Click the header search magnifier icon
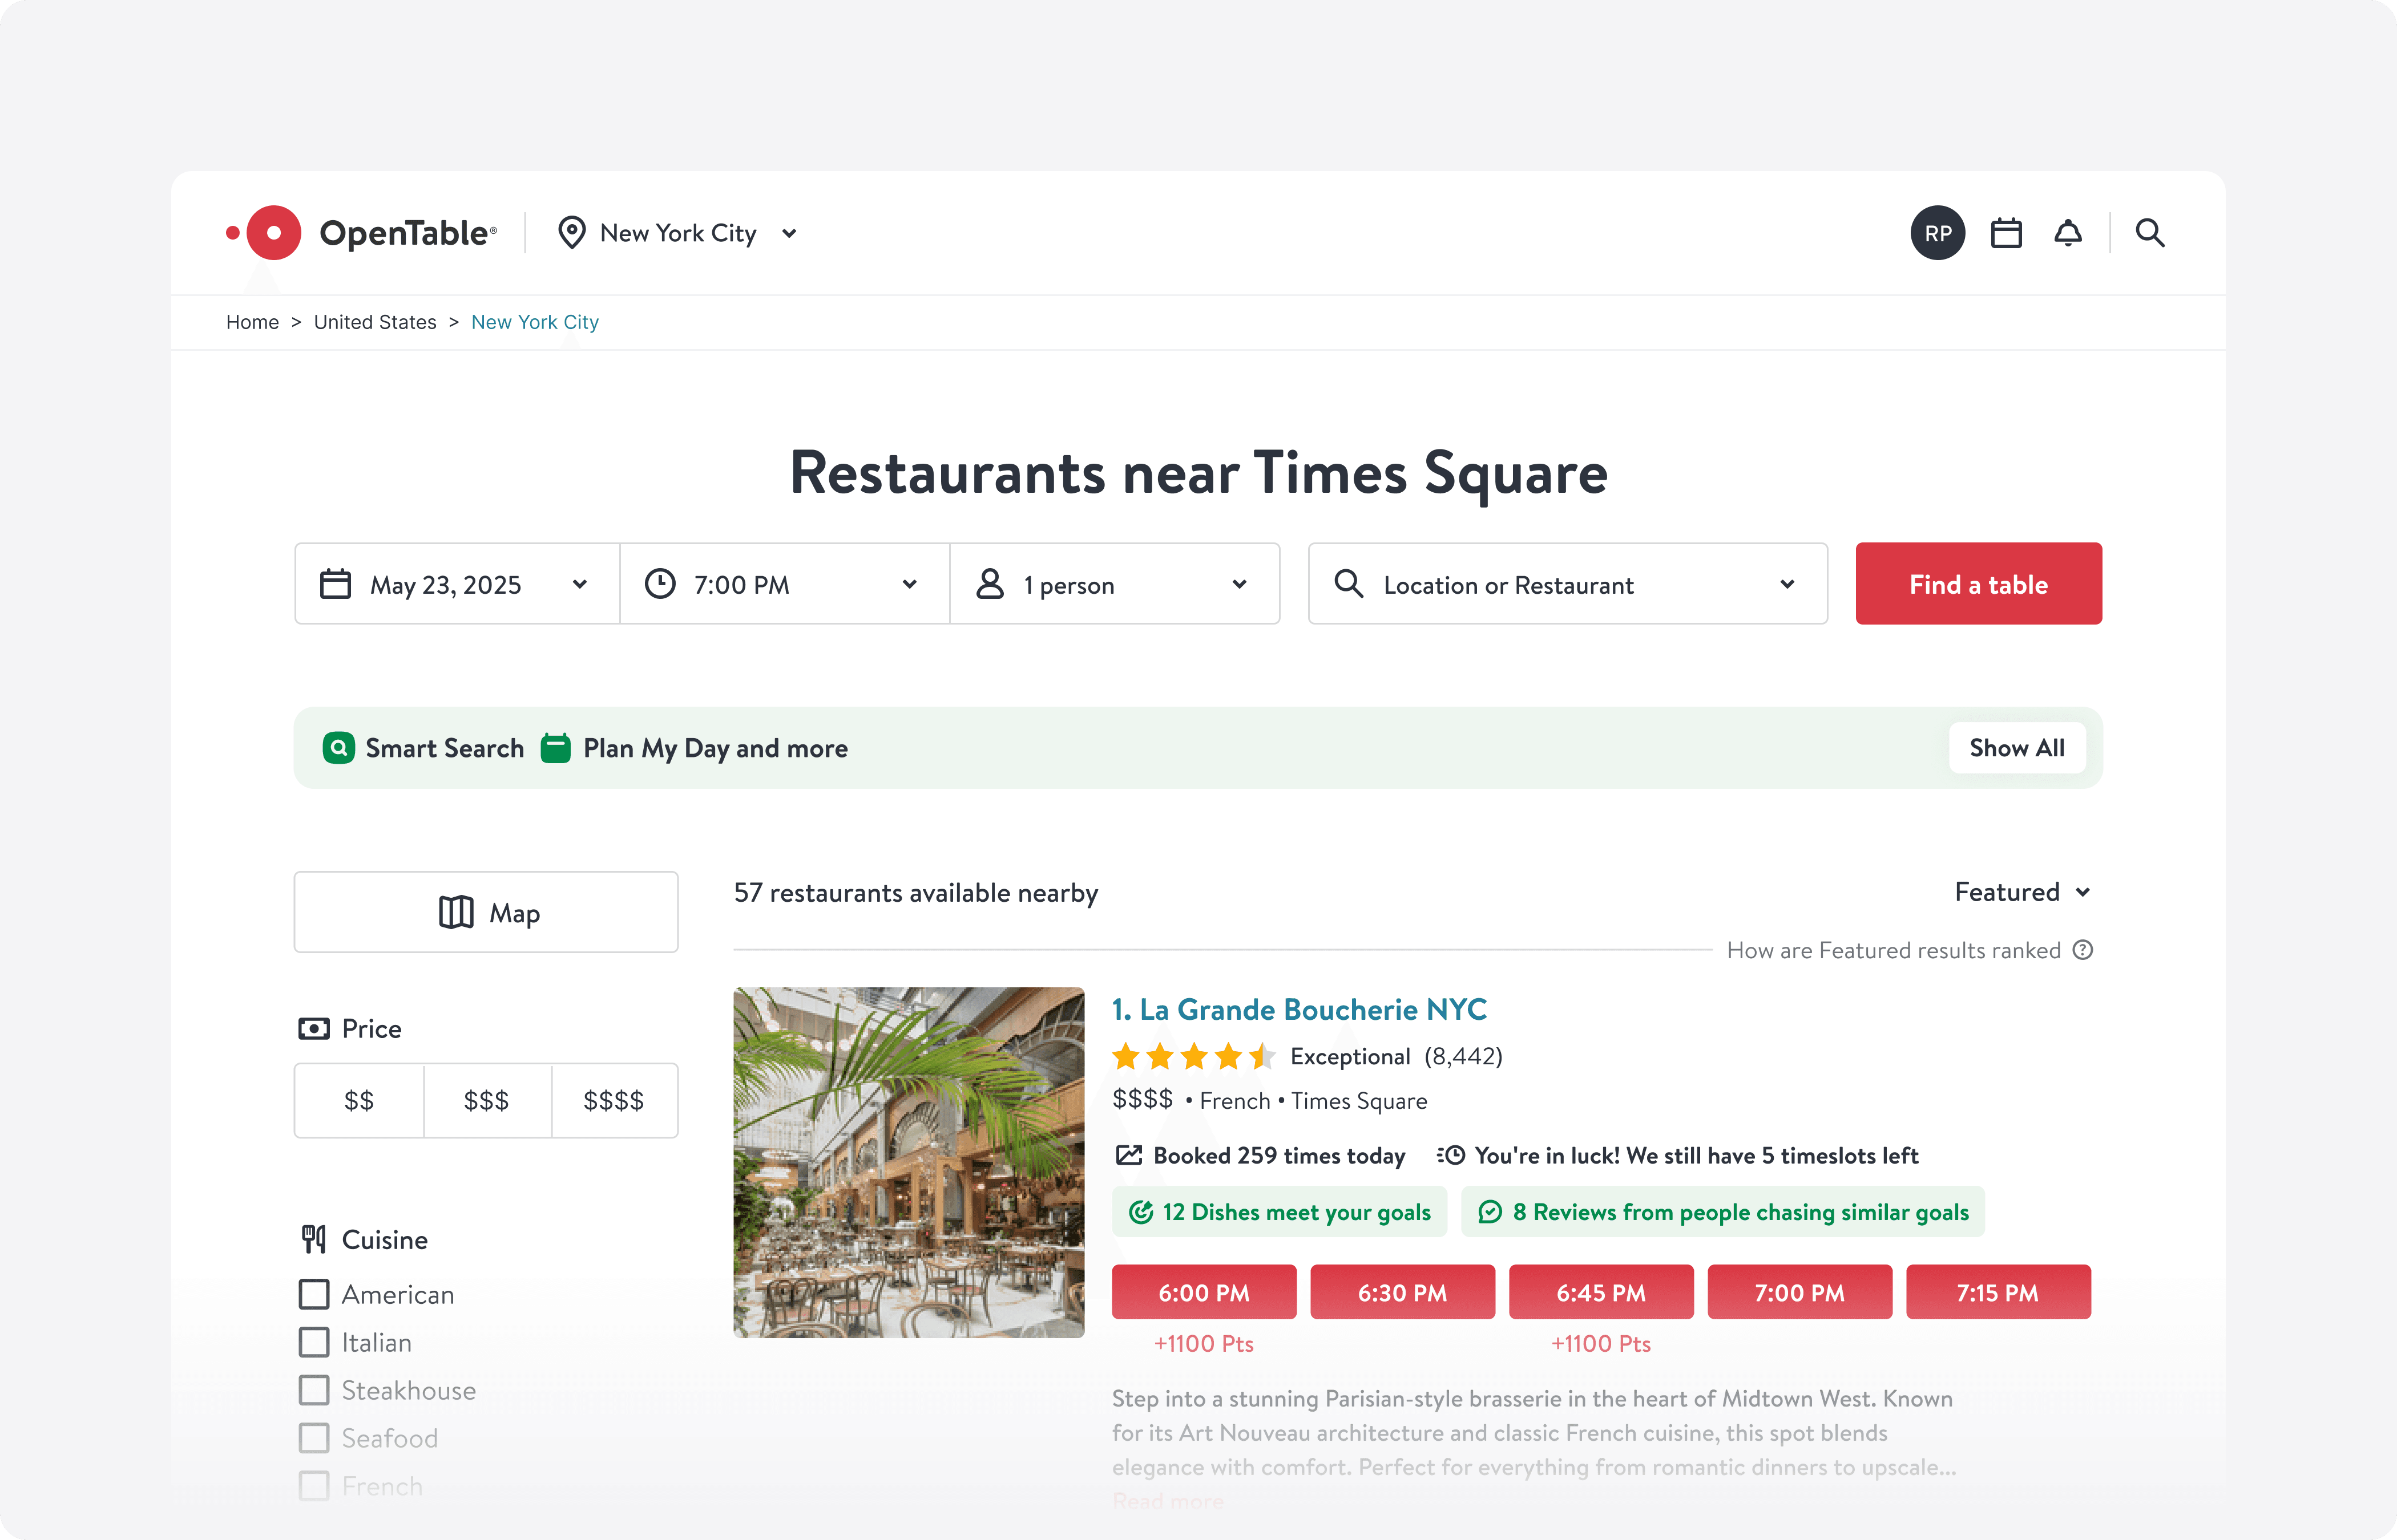Screen dimensions: 2397x1540 pyautogui.click(x=2150, y=233)
